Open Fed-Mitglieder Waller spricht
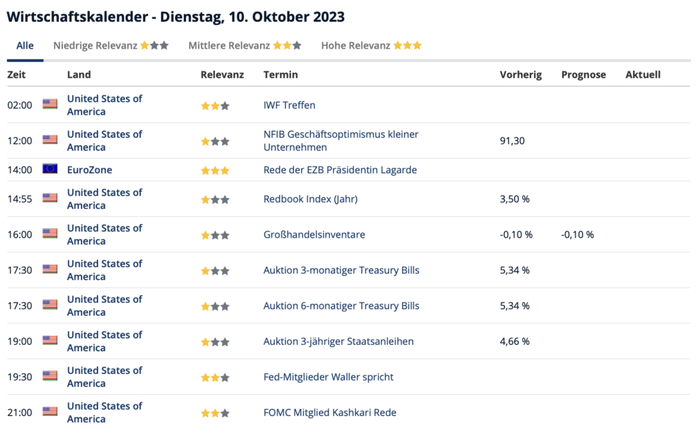 pos(328,377)
